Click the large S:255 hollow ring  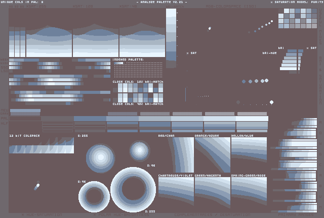pos(133,190)
